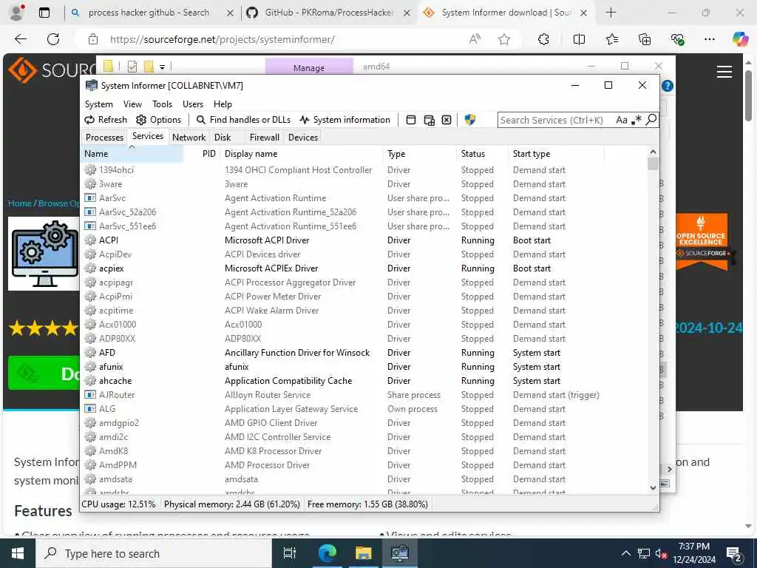Open SourceForge hamburger menu
The image size is (757, 568).
724,72
